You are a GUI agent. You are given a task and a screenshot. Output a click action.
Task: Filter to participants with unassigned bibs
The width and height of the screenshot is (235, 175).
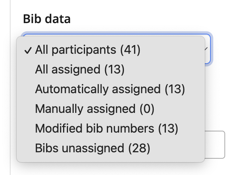(x=93, y=148)
